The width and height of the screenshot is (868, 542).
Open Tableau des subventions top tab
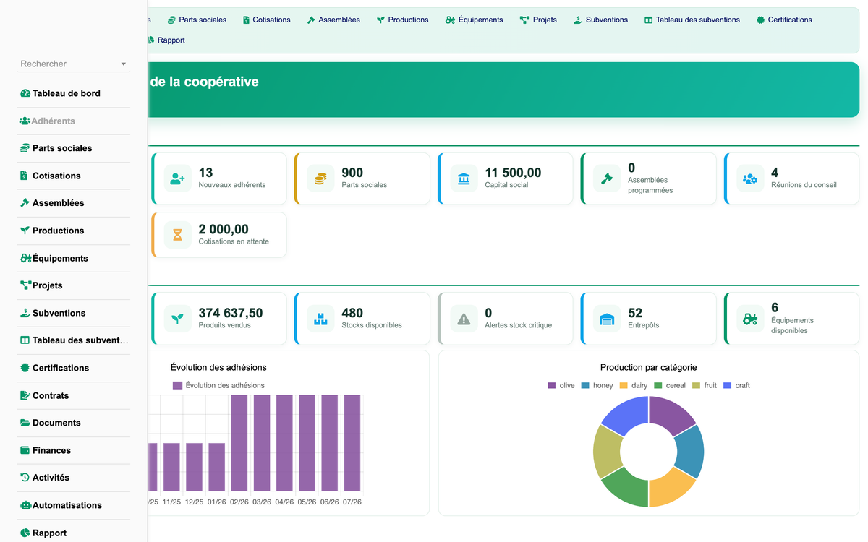point(692,20)
